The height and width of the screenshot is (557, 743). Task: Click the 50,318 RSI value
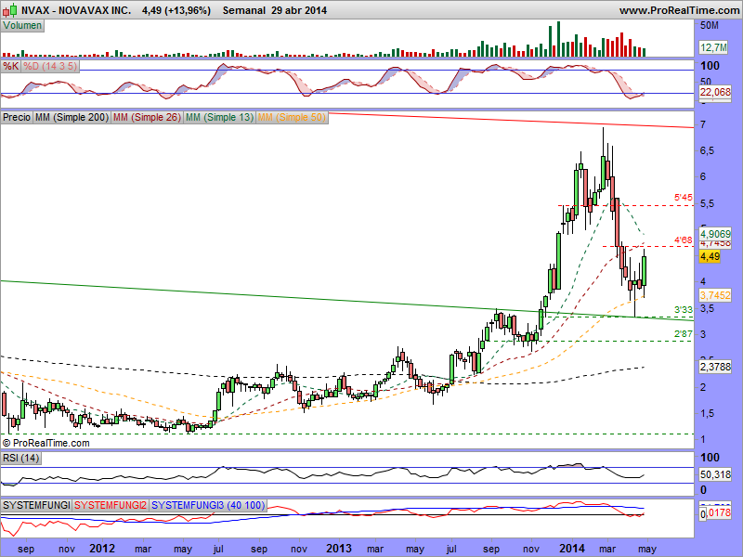tap(715, 474)
